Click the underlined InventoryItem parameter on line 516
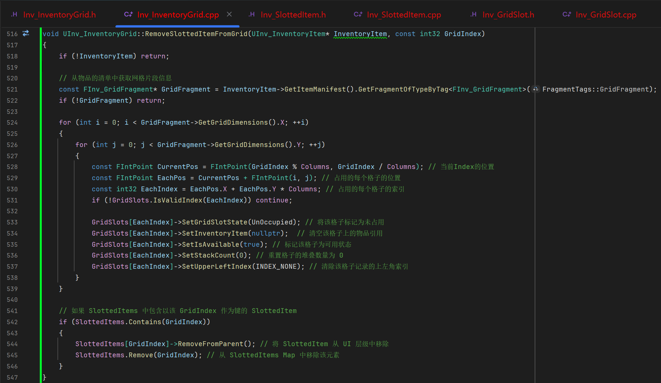This screenshot has width=661, height=383. tap(360, 34)
